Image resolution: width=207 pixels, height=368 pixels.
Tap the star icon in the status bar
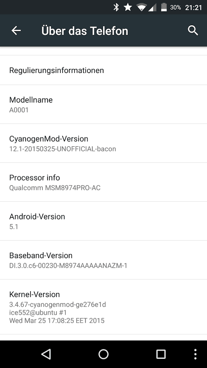(128, 7)
